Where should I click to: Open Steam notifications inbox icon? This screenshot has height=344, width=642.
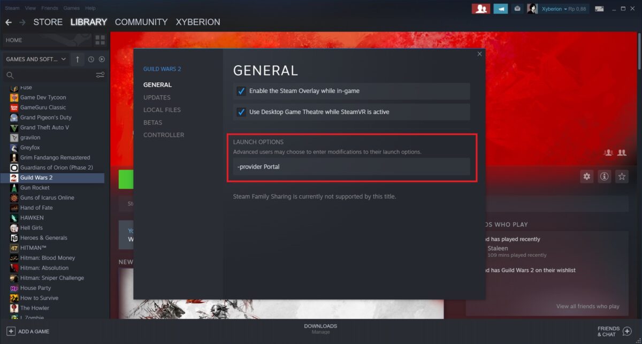coord(517,8)
